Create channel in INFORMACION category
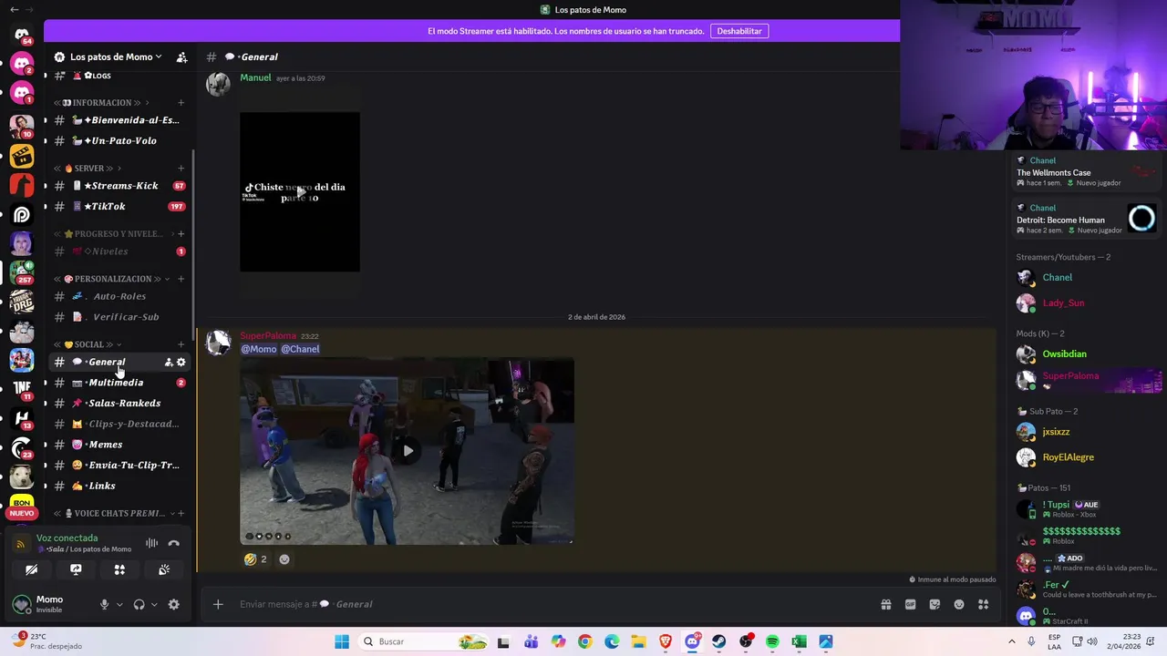The image size is (1167, 656). coord(181,102)
